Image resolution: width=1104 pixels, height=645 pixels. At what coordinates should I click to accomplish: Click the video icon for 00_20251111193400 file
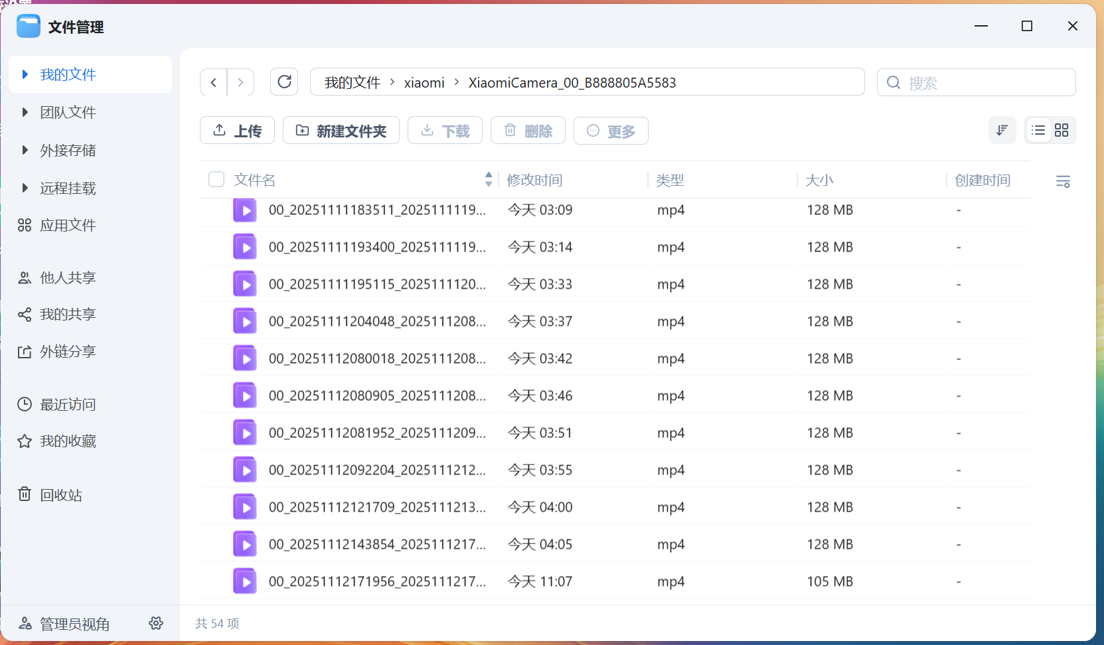click(245, 248)
